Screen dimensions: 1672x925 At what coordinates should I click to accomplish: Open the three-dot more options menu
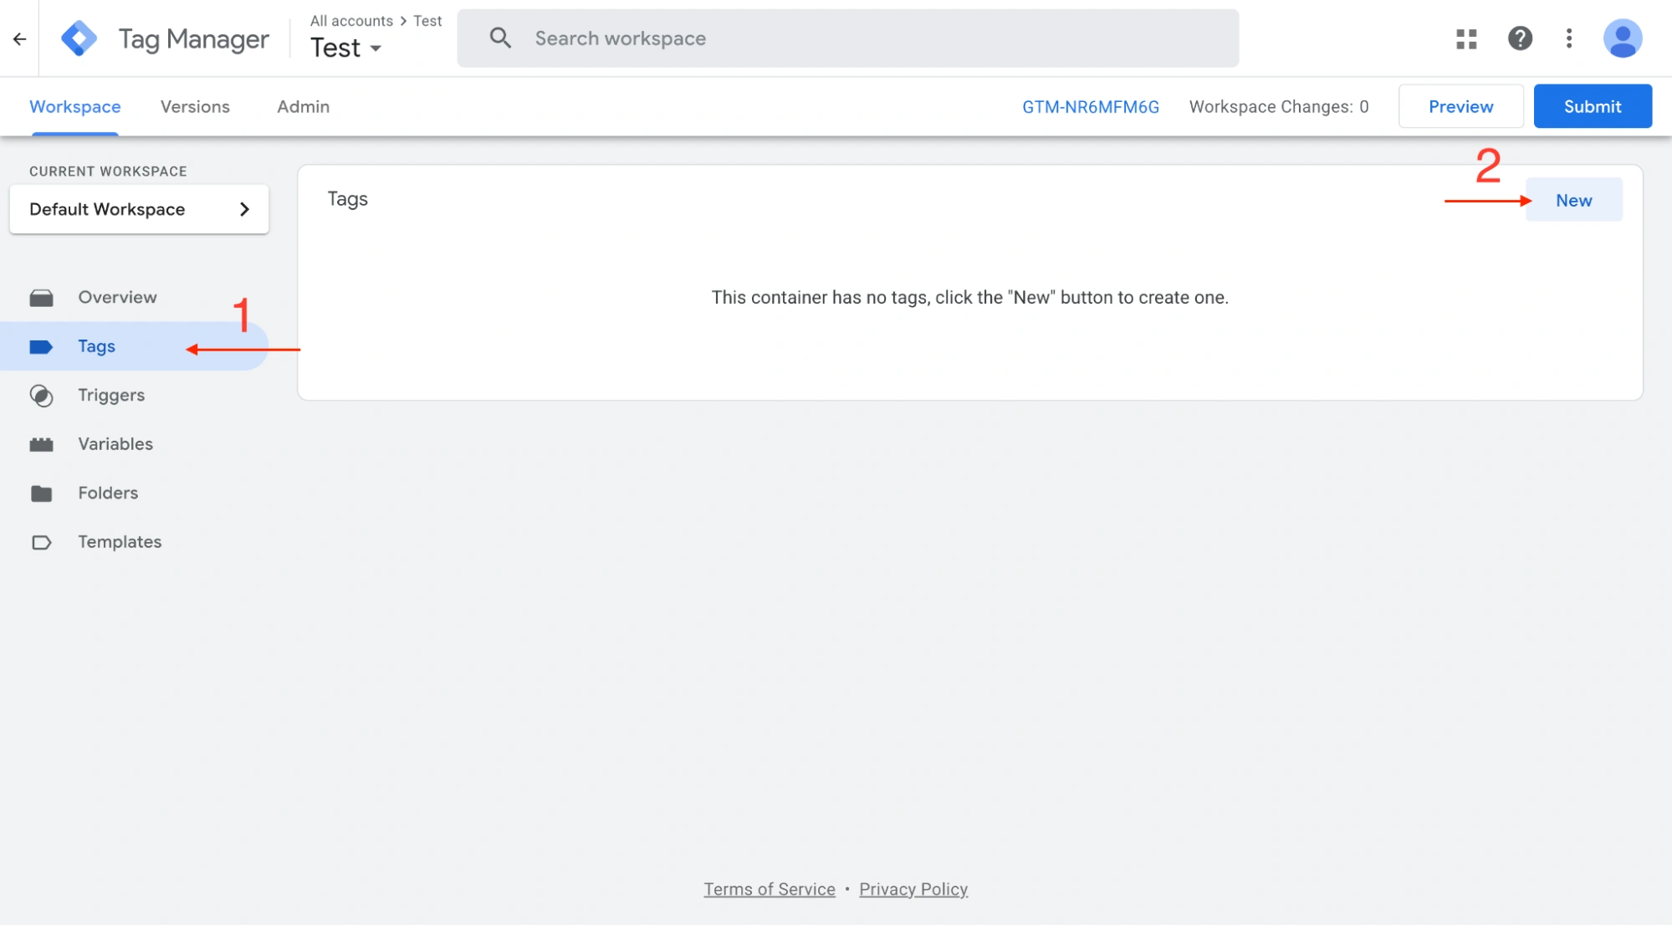1569,38
